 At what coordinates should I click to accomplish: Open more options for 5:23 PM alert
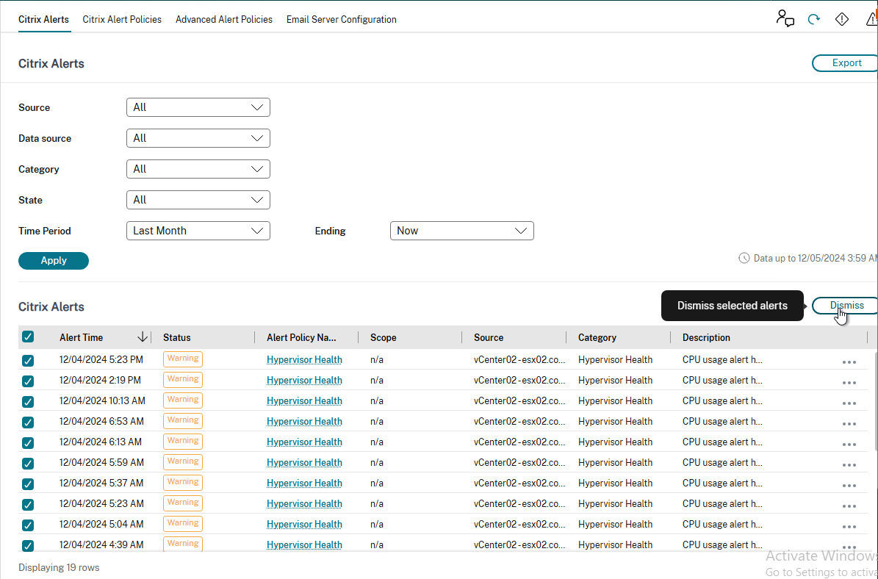click(x=849, y=362)
